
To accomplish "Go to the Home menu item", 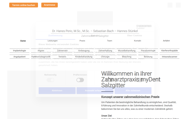I will click(23, 41).
